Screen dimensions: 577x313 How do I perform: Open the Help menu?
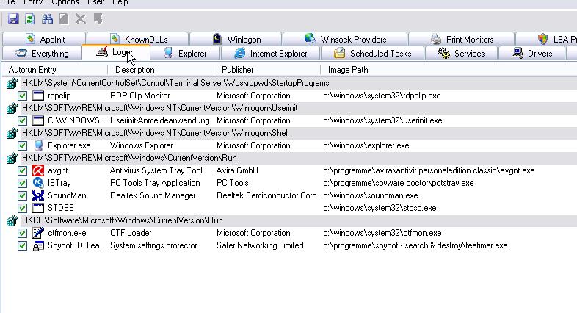point(120,2)
